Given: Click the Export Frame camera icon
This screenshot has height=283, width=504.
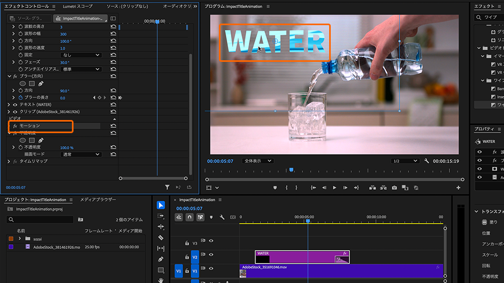Looking at the screenshot, I should click(x=394, y=188).
